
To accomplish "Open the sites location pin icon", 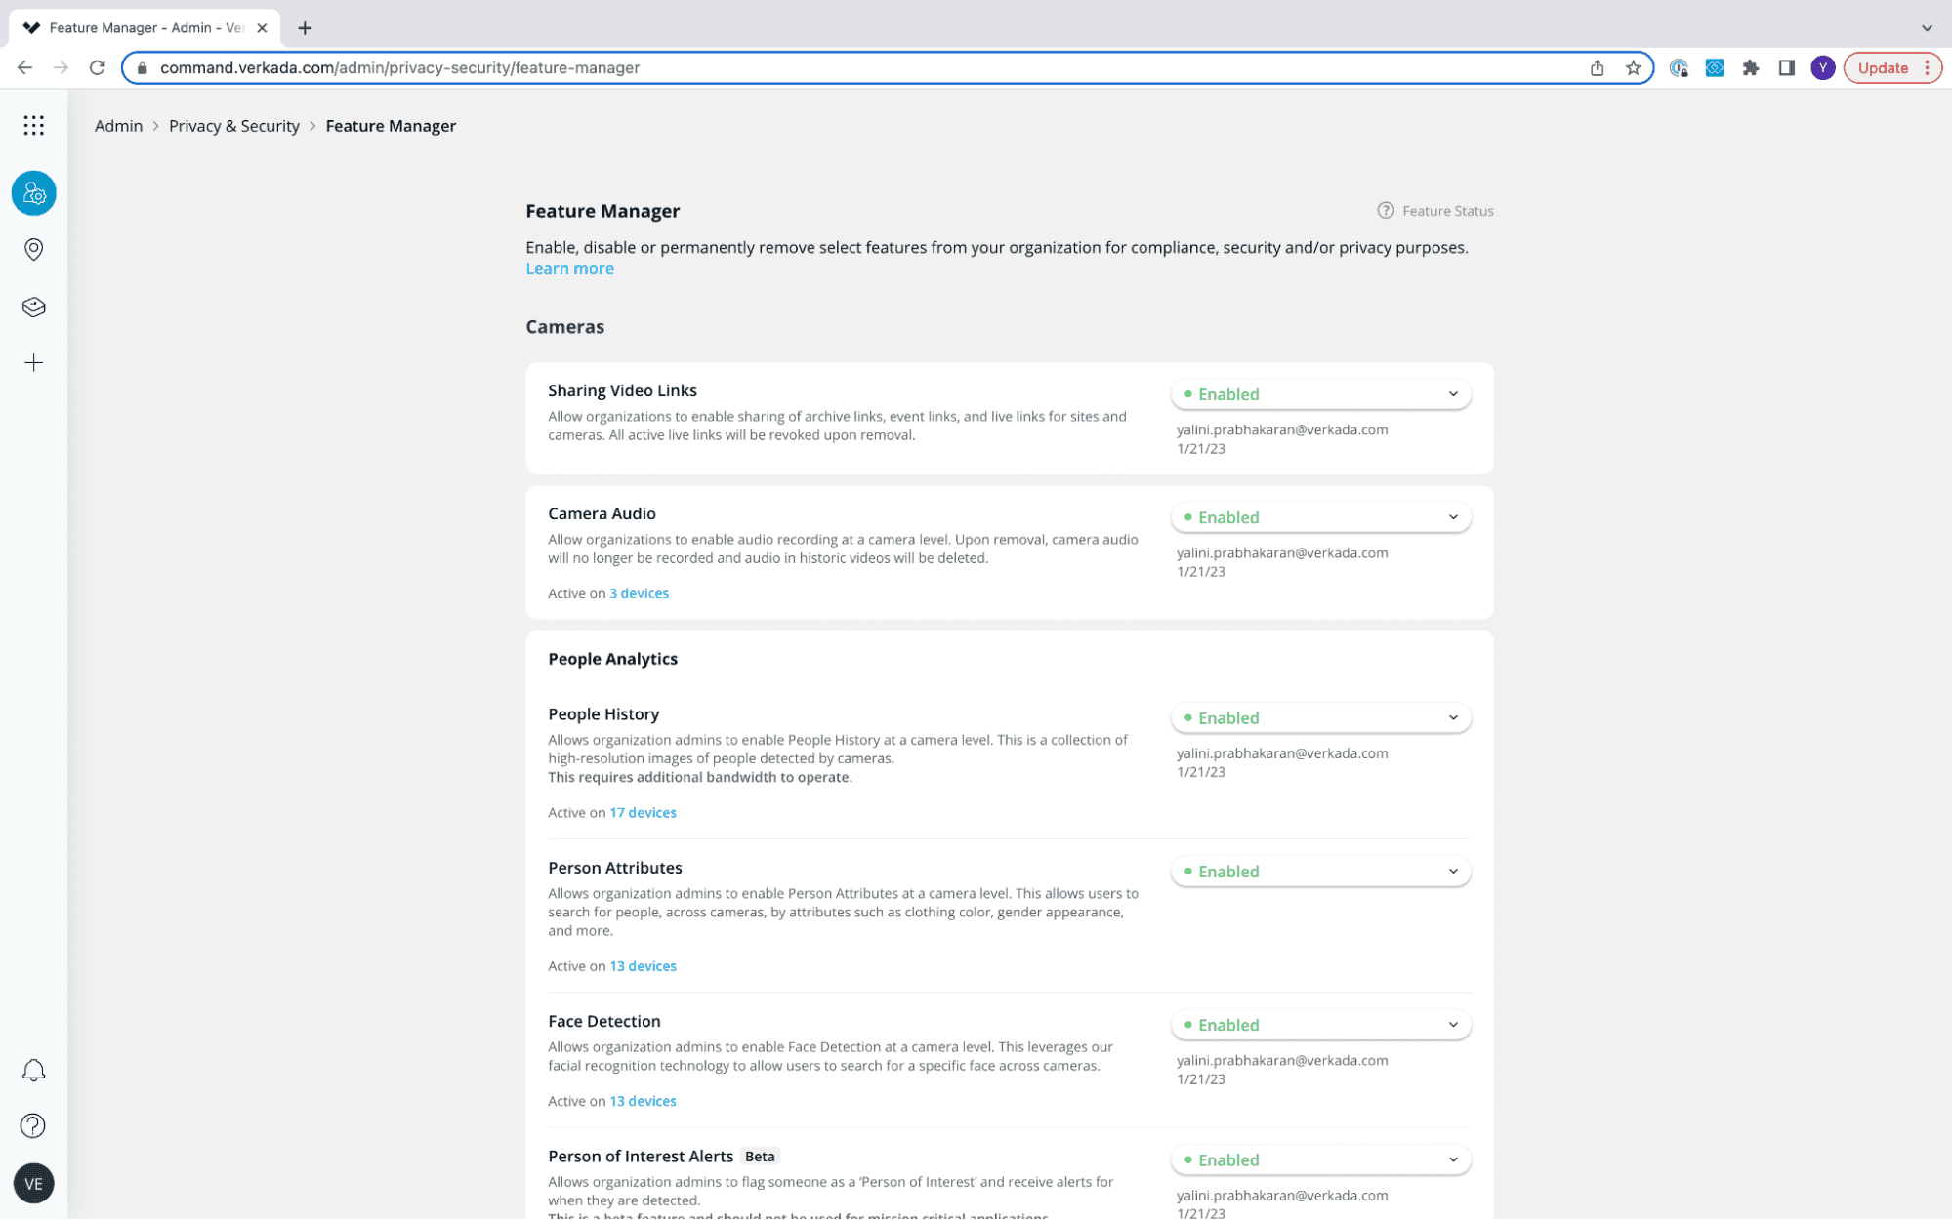I will [x=33, y=249].
